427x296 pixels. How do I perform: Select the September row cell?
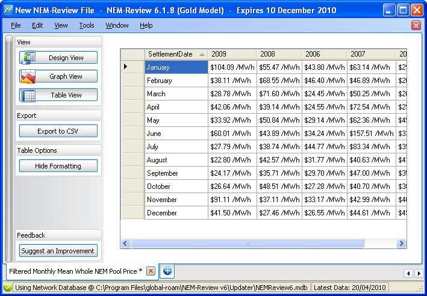(x=176, y=173)
